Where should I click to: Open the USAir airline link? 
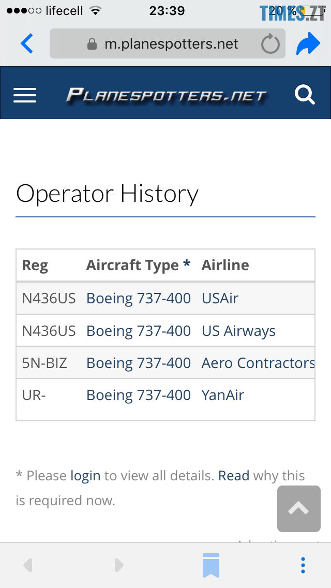pyautogui.click(x=220, y=298)
